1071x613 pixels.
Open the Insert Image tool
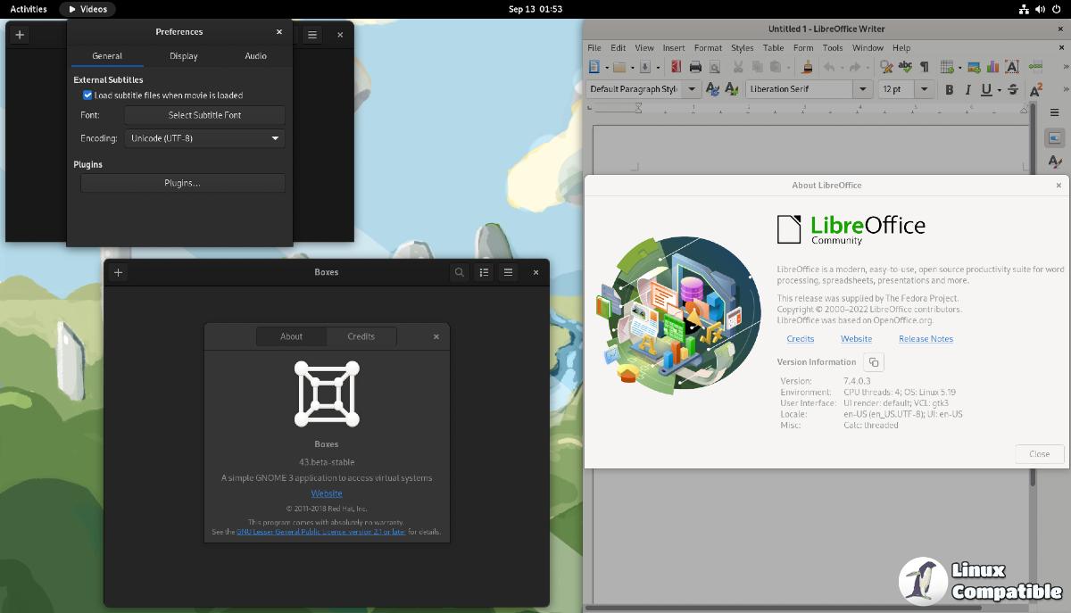(971, 67)
